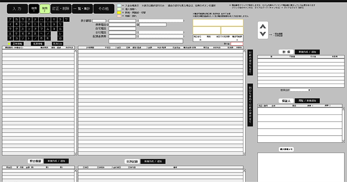Click the up arrow on navigation control
The height and width of the screenshot is (182, 347).
click(x=263, y=27)
